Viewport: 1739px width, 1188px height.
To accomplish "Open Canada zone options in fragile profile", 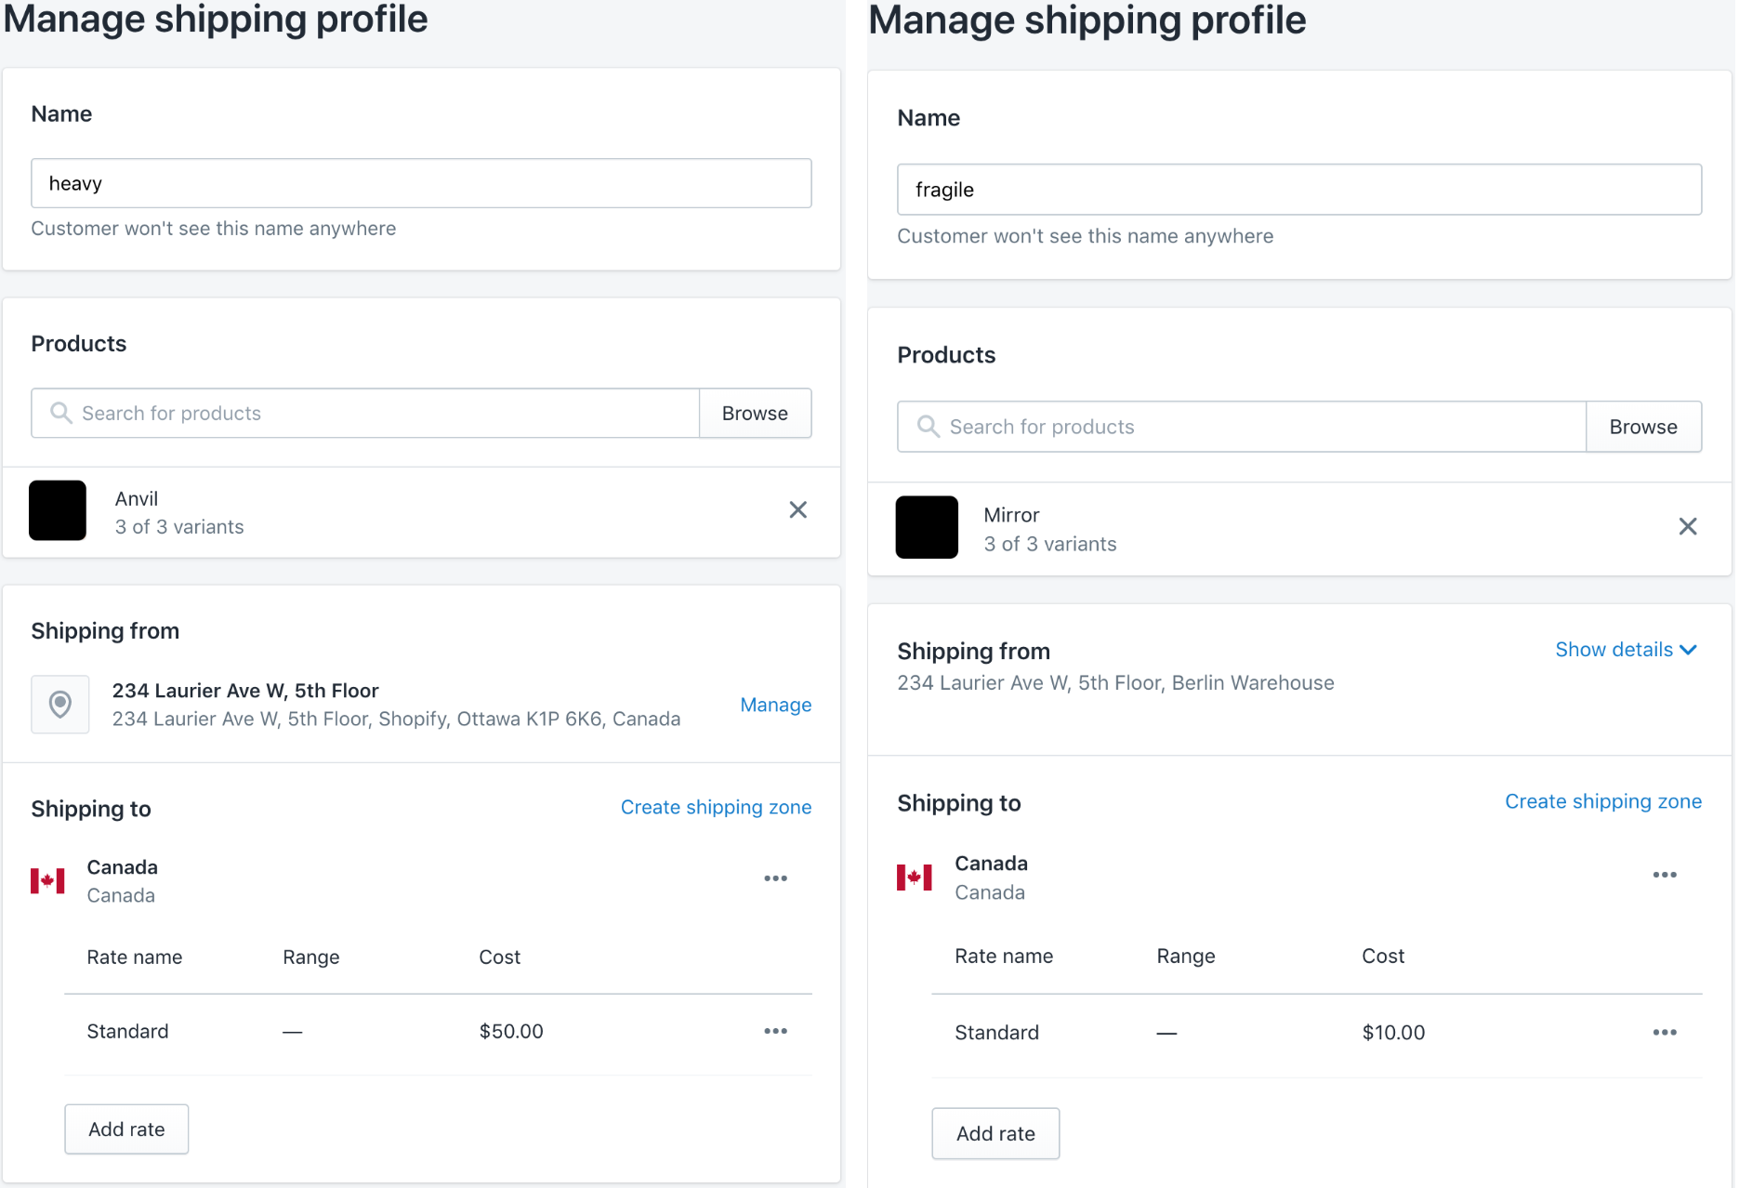I will click(x=1664, y=876).
